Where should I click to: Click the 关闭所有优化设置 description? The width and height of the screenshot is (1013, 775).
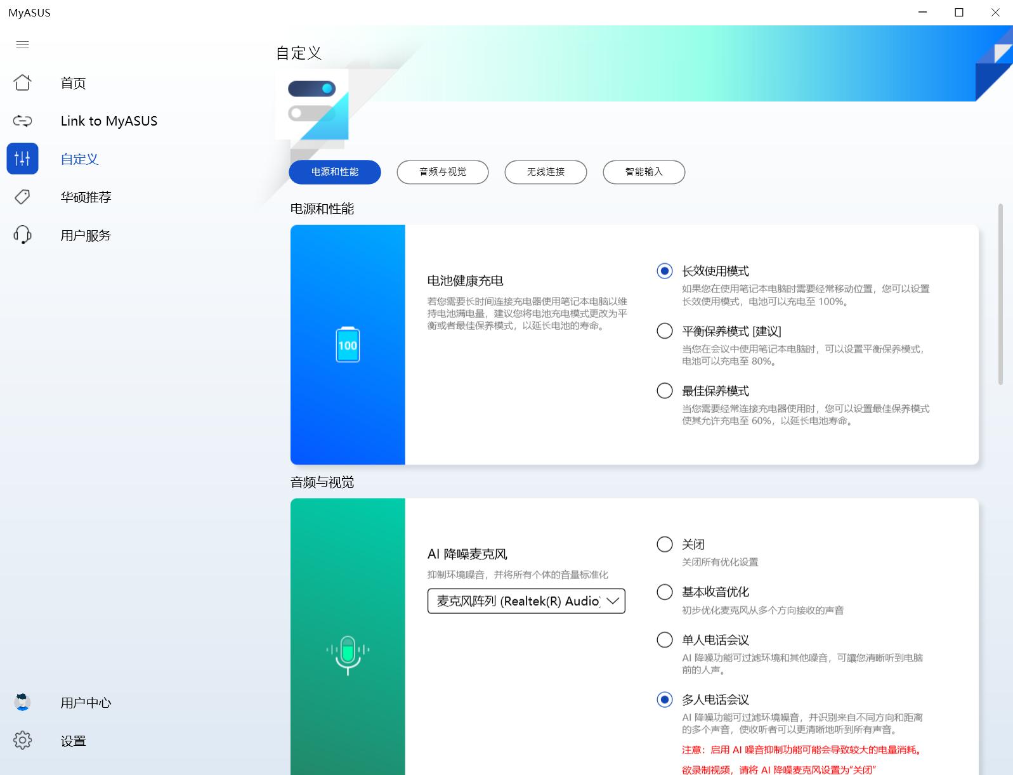720,562
